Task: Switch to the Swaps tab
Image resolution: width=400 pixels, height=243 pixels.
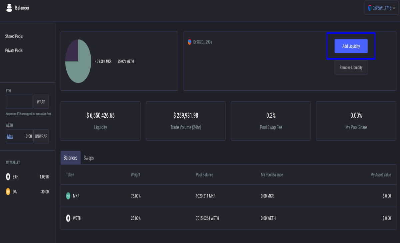Action: click(x=89, y=158)
